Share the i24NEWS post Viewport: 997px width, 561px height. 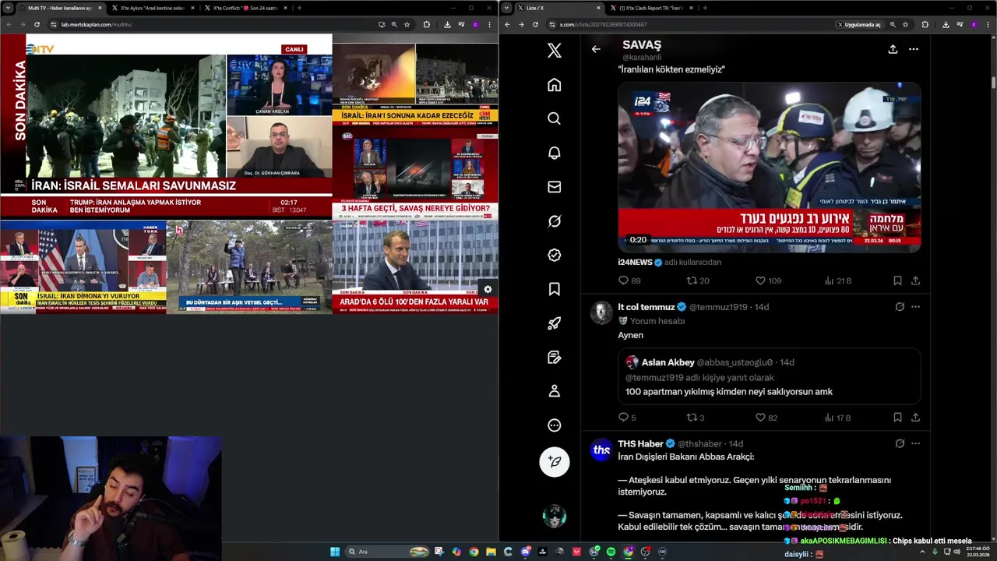click(915, 280)
